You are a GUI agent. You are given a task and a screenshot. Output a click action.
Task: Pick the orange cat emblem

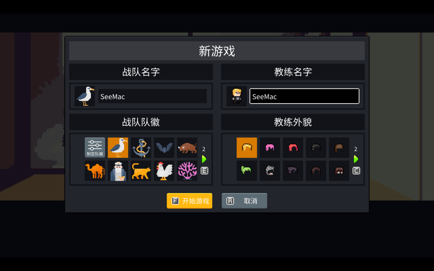[x=141, y=171]
